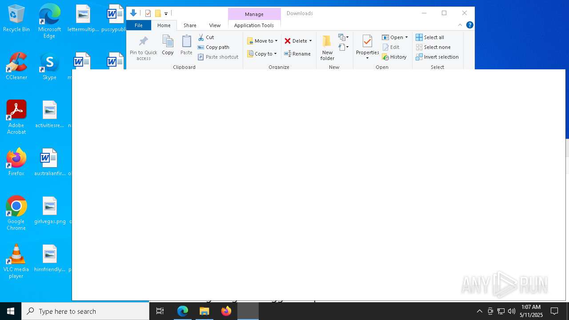Open the notification center icon
The width and height of the screenshot is (569, 320).
[x=554, y=311]
